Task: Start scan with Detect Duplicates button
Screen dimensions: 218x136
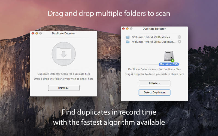Action: click(x=155, y=92)
